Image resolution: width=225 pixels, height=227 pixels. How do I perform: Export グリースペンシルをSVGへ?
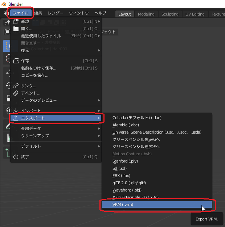pos(157,139)
